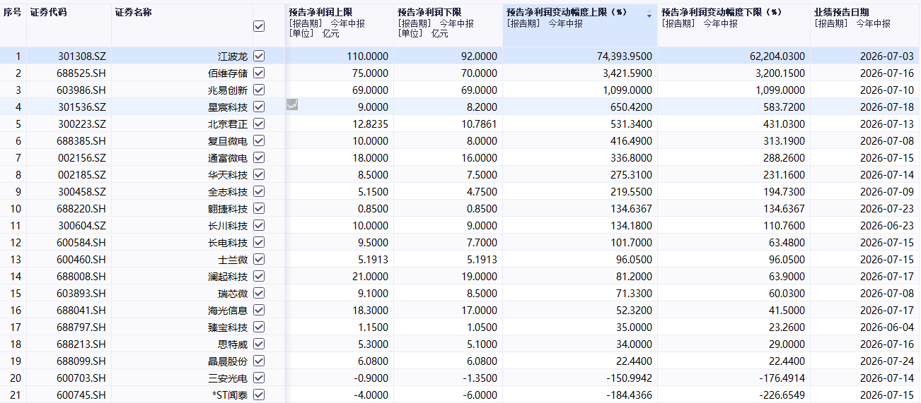Select stock code 688385.SH
921x403 pixels.
point(81,140)
